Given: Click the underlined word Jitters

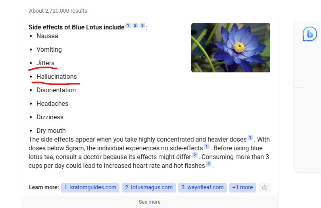Looking at the screenshot, I should click(x=46, y=63).
